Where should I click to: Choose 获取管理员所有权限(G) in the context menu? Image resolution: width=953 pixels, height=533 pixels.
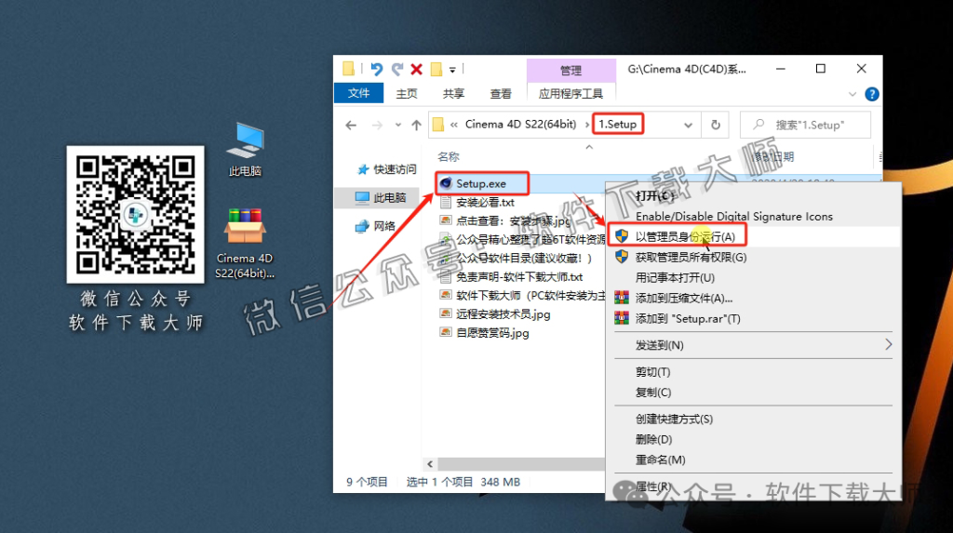click(x=691, y=257)
